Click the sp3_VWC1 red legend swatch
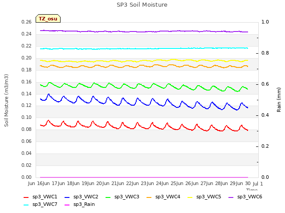 pos(26,197)
